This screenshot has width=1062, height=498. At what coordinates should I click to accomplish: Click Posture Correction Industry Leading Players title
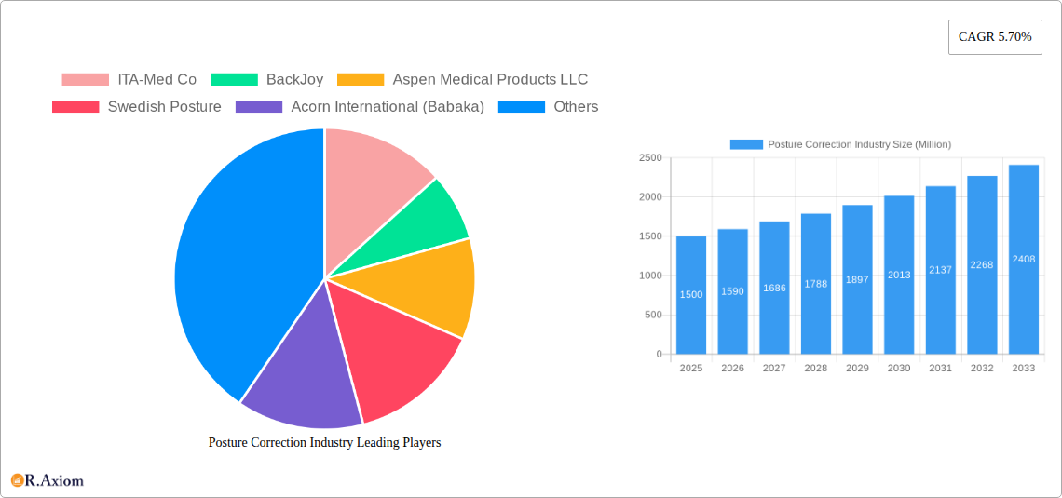point(324,443)
